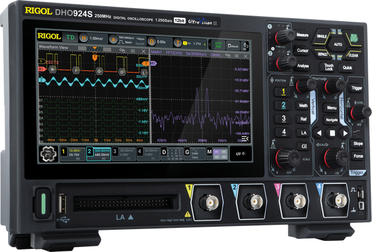Image resolution: width=372 pixels, height=252 pixels.
Task: Push the channel 4 hardware key
Action: click(284, 132)
